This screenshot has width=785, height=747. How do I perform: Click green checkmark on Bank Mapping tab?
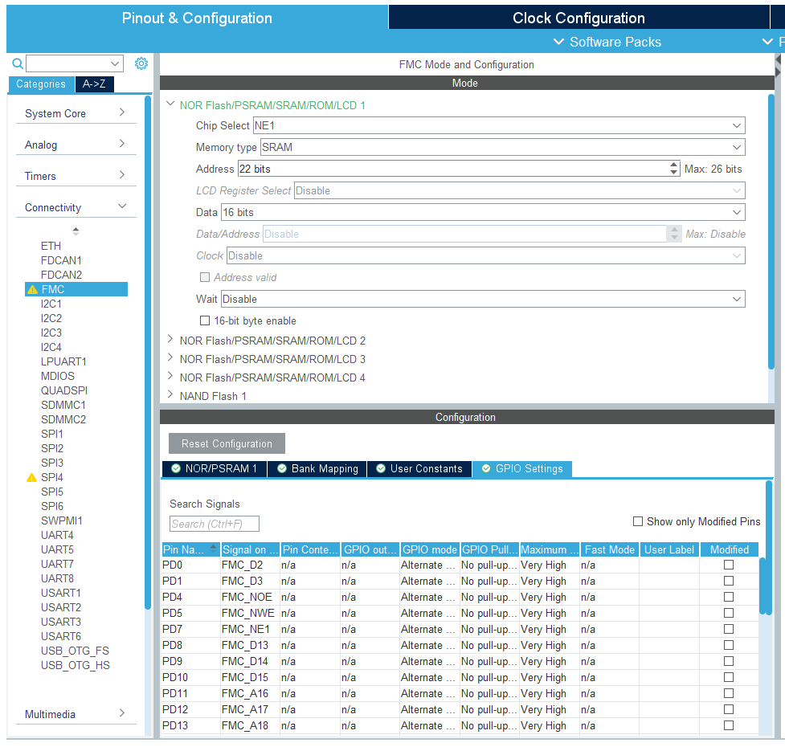coord(281,469)
